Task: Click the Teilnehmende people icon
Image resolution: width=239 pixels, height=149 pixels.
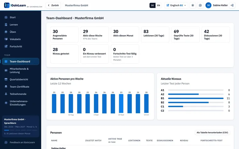Action: (6, 94)
